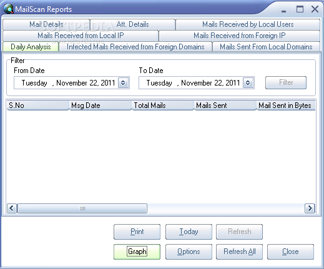The width and height of the screenshot is (324, 269).
Task: Open the Graph view button
Action: (x=137, y=252)
